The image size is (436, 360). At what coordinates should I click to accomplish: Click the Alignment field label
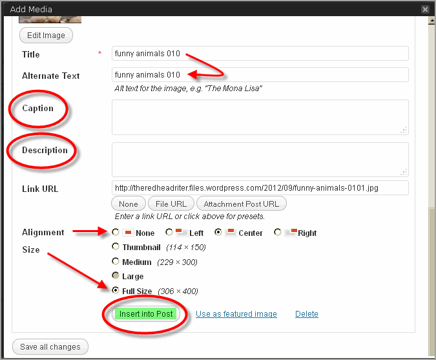pos(43,232)
